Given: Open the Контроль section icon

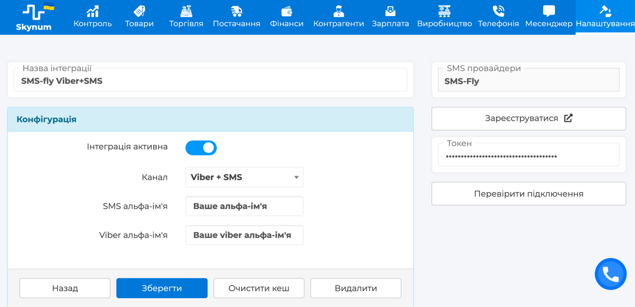Looking at the screenshot, I should pos(92,11).
